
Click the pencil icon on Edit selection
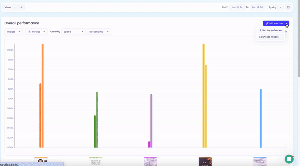pyautogui.click(x=267, y=23)
